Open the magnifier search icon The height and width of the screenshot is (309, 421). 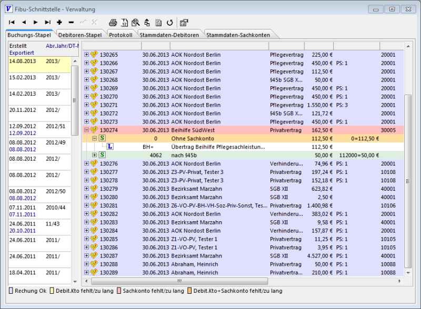[136, 23]
